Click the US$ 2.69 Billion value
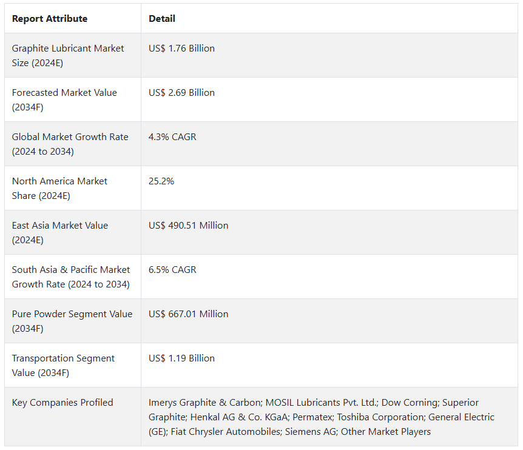The height and width of the screenshot is (450, 523). [182, 93]
